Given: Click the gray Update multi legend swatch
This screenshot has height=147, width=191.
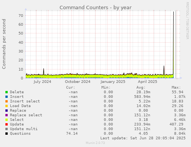Looking at the screenshot, I should [x=7, y=129].
